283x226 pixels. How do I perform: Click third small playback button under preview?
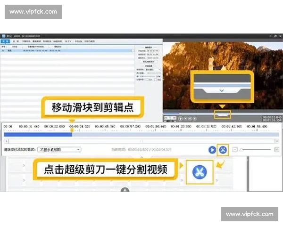[190, 119]
